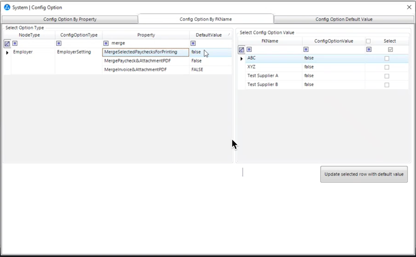Open Property filter condition icon next to merge

(x=106, y=43)
